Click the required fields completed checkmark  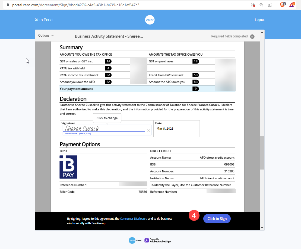252,36
